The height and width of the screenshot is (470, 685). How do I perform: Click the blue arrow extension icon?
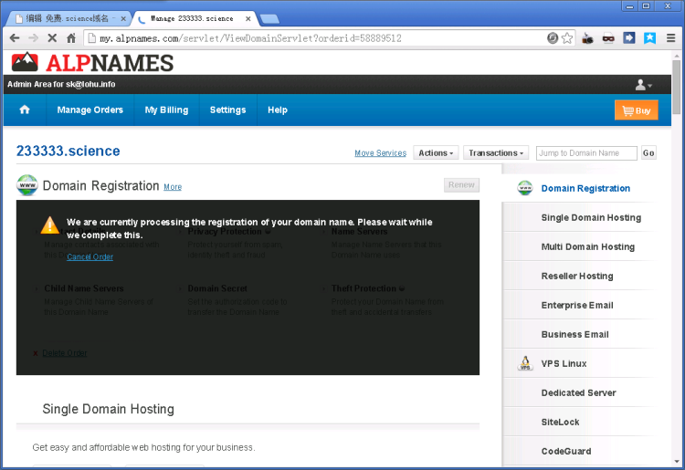[x=628, y=38]
